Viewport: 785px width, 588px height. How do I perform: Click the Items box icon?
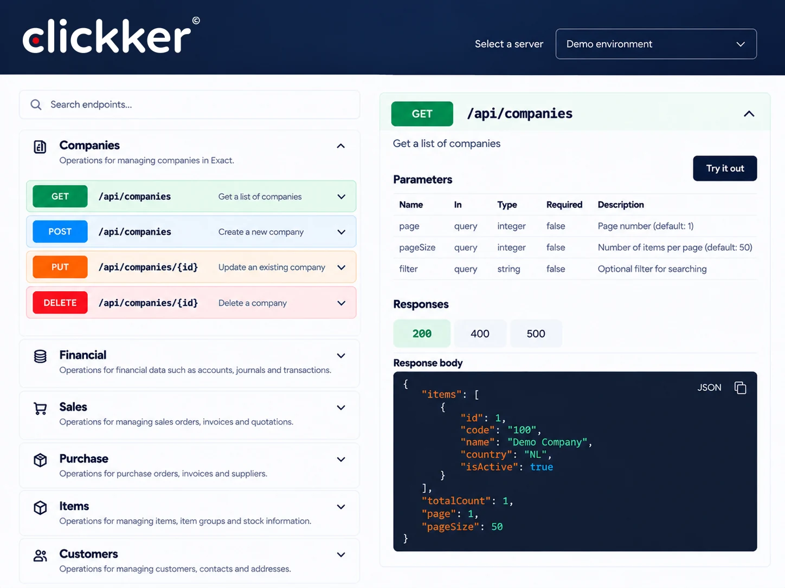[40, 507]
